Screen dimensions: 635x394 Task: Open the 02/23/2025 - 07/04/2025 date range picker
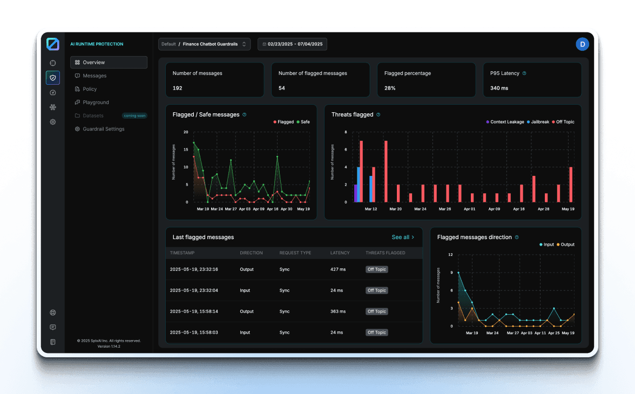point(293,44)
